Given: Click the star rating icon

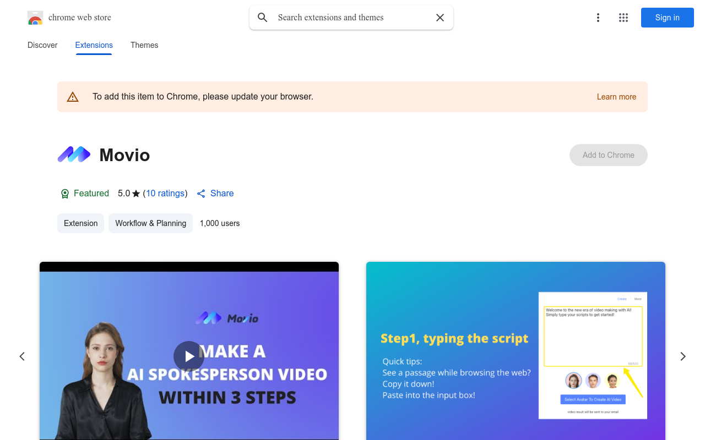Looking at the screenshot, I should coord(136,194).
